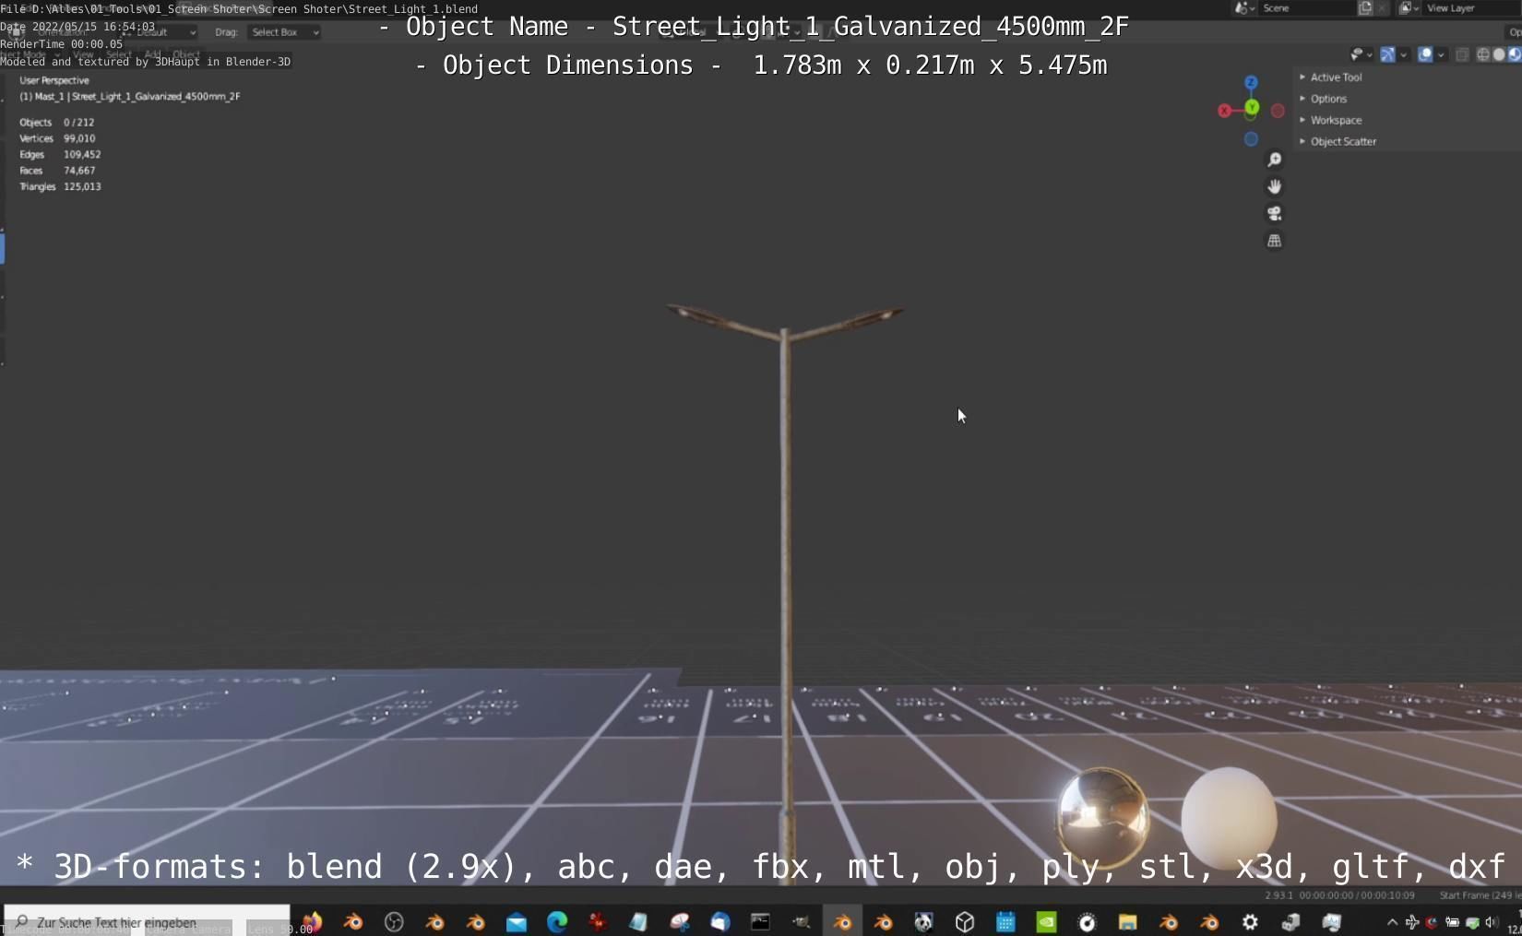The image size is (1522, 936).
Task: Open the Drag Select Box dropdown
Action: click(x=284, y=32)
